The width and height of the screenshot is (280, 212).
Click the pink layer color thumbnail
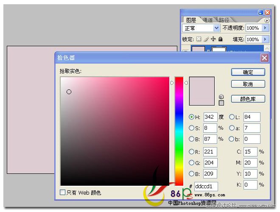click(198, 49)
